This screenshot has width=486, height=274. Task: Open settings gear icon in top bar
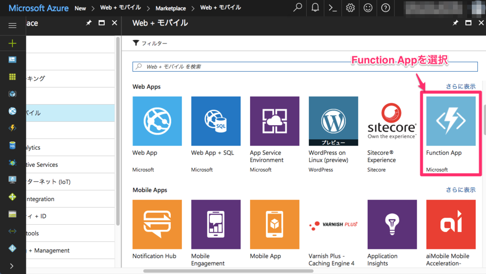click(x=350, y=8)
